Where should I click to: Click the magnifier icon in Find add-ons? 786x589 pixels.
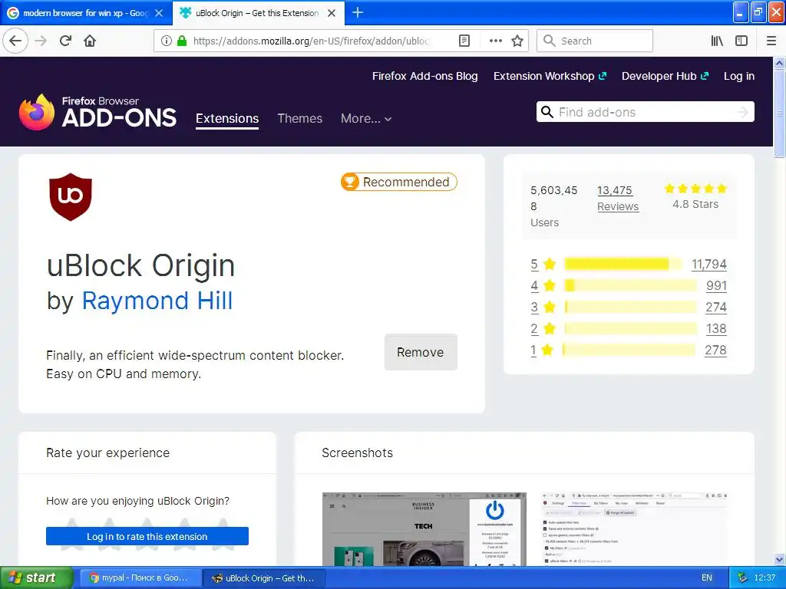[x=547, y=112]
